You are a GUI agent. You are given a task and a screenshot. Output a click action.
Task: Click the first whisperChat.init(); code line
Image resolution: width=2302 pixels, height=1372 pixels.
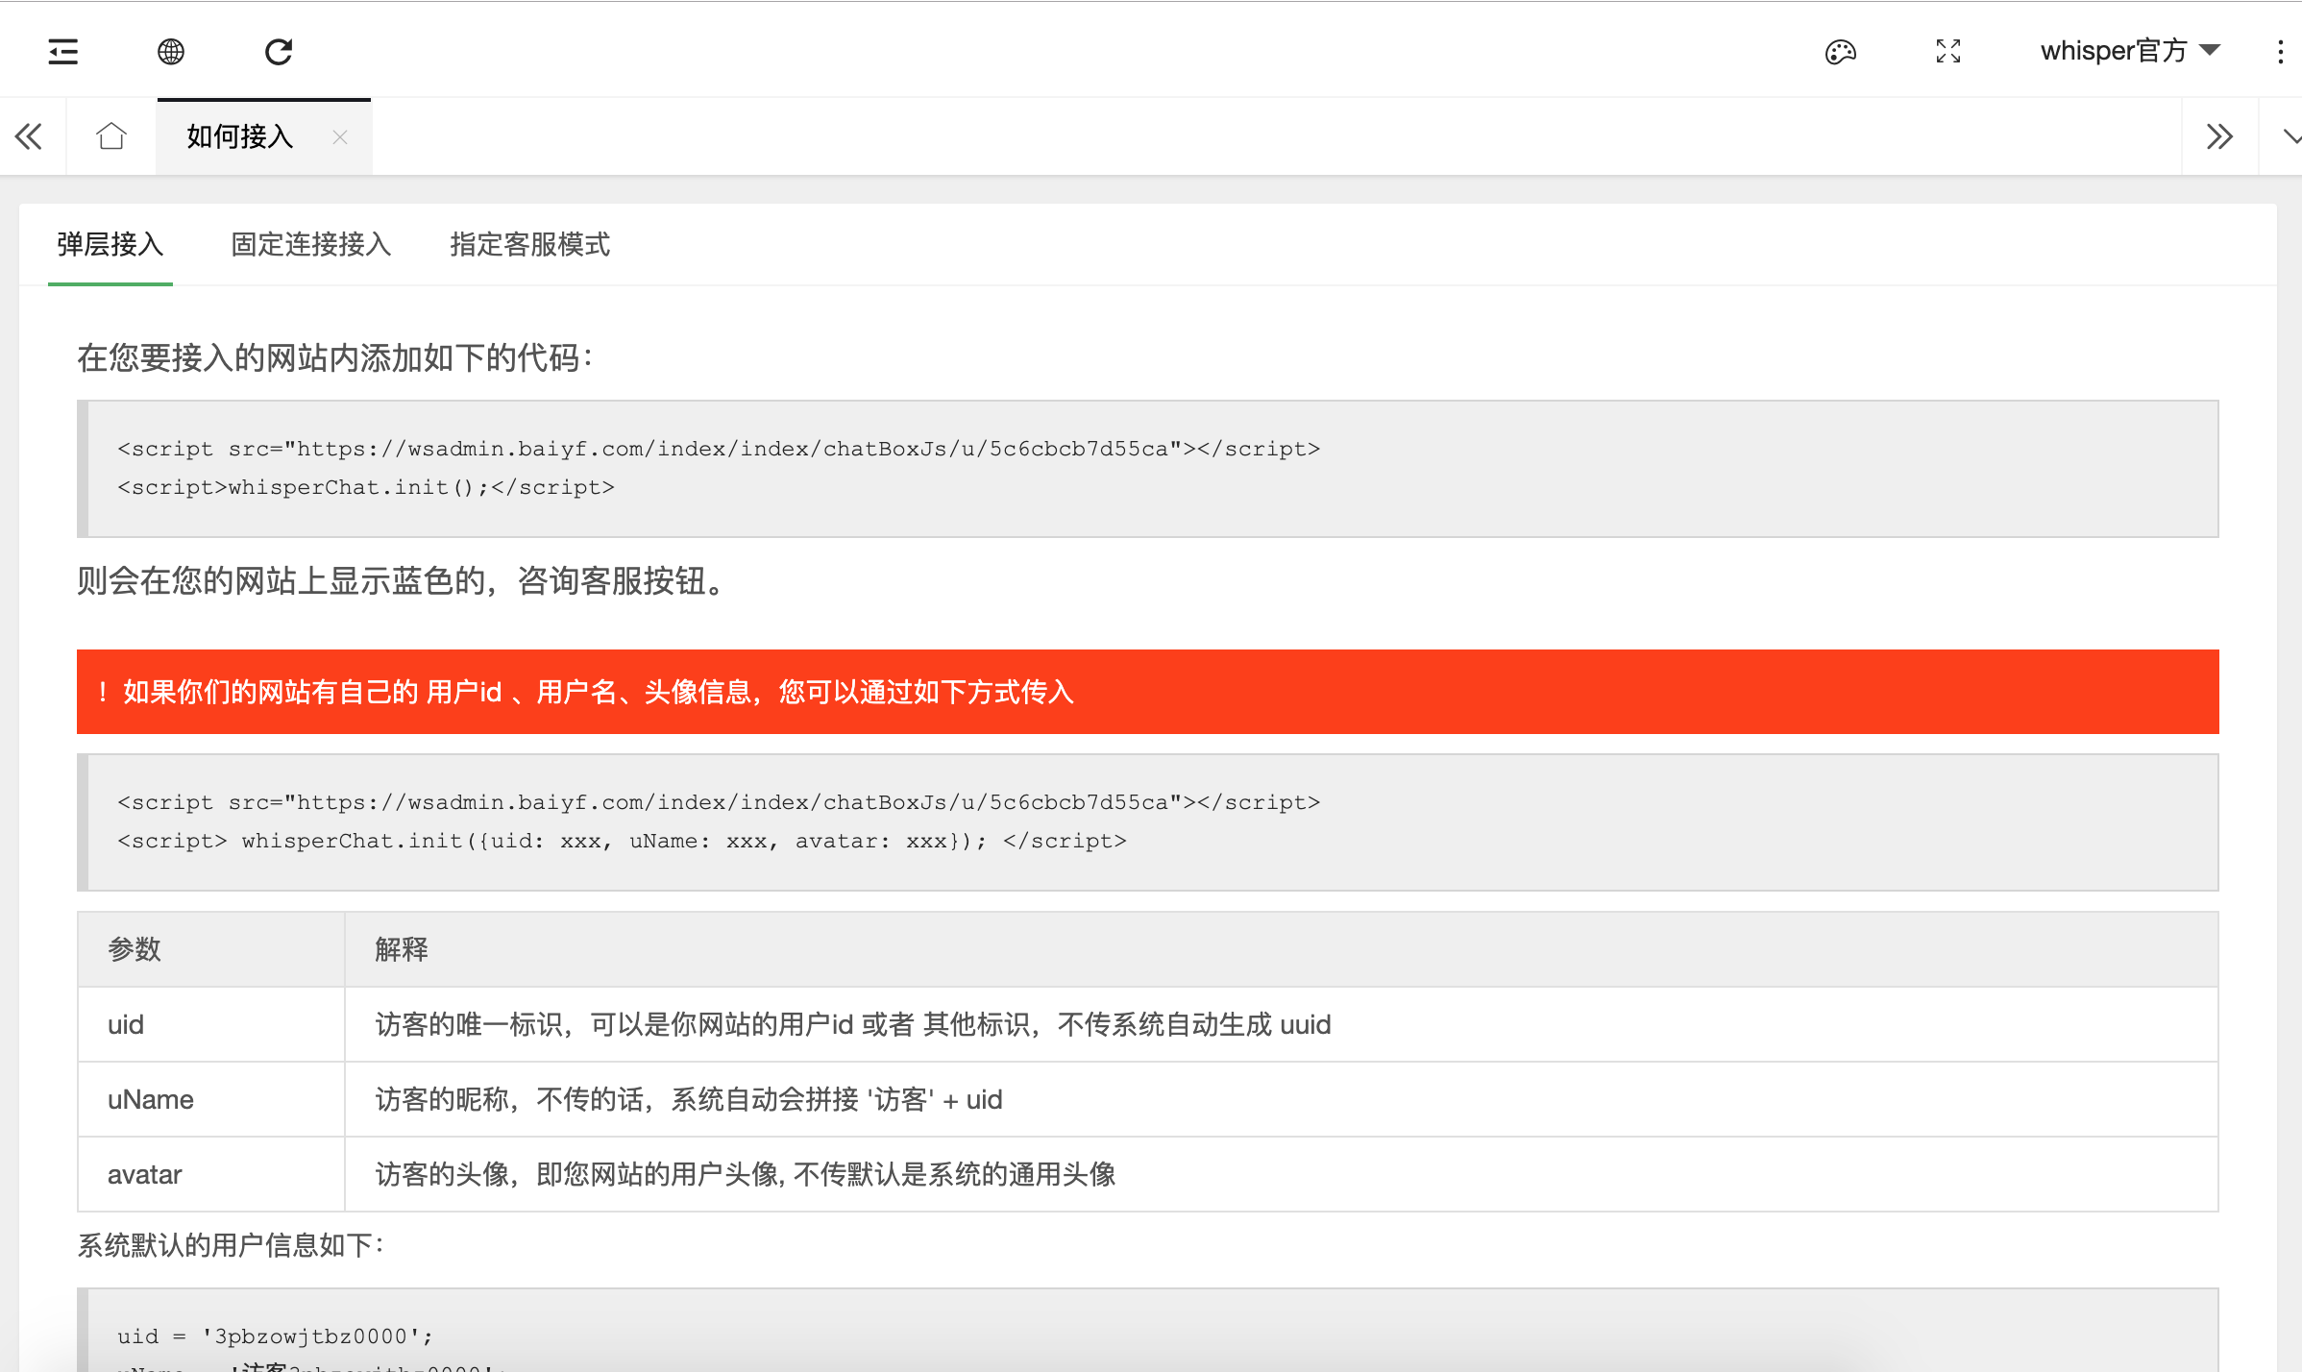[366, 487]
